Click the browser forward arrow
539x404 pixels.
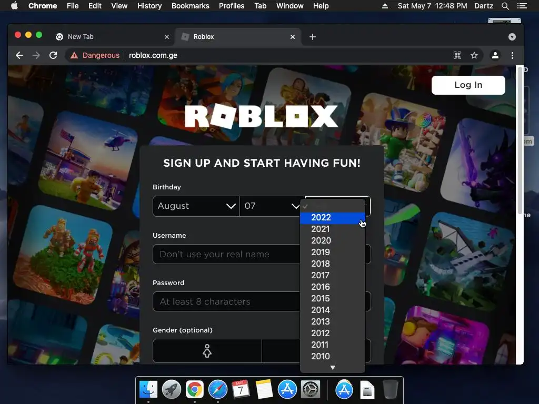point(36,55)
